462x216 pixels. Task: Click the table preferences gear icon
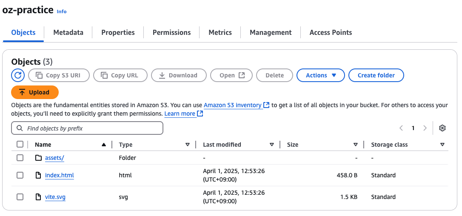point(442,128)
